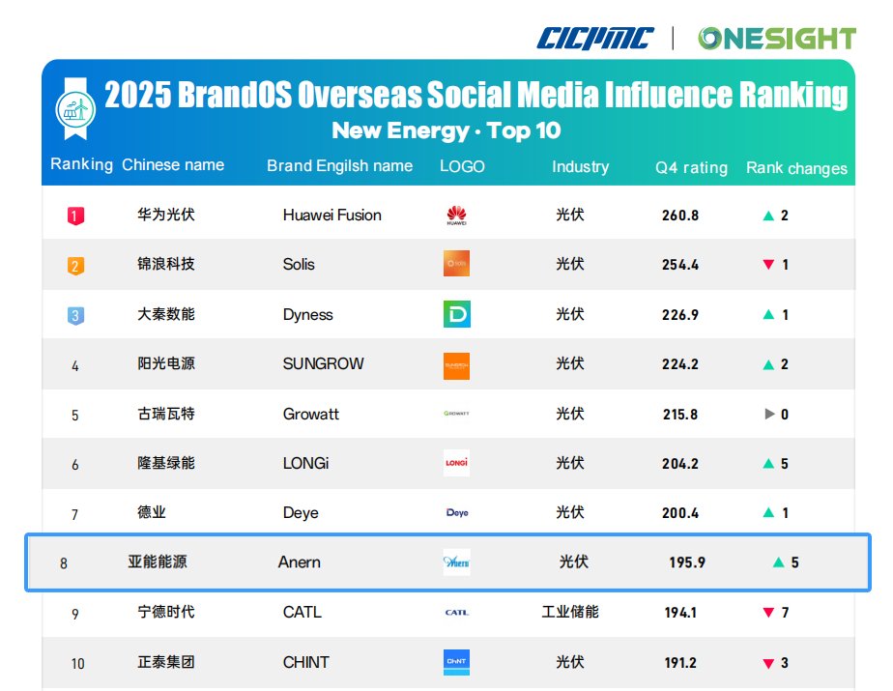Screen dimensions: 893x691
Task: Expand the up arrow next to Deye
Action: coord(768,513)
